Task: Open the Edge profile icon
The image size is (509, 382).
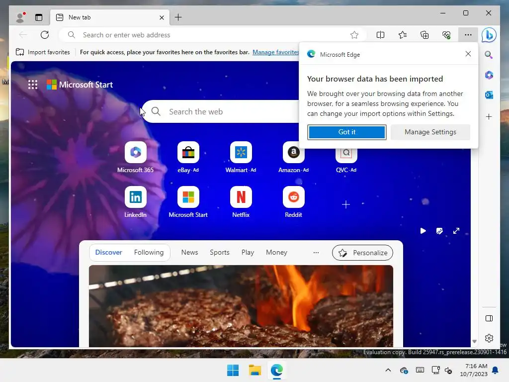Action: (20, 17)
